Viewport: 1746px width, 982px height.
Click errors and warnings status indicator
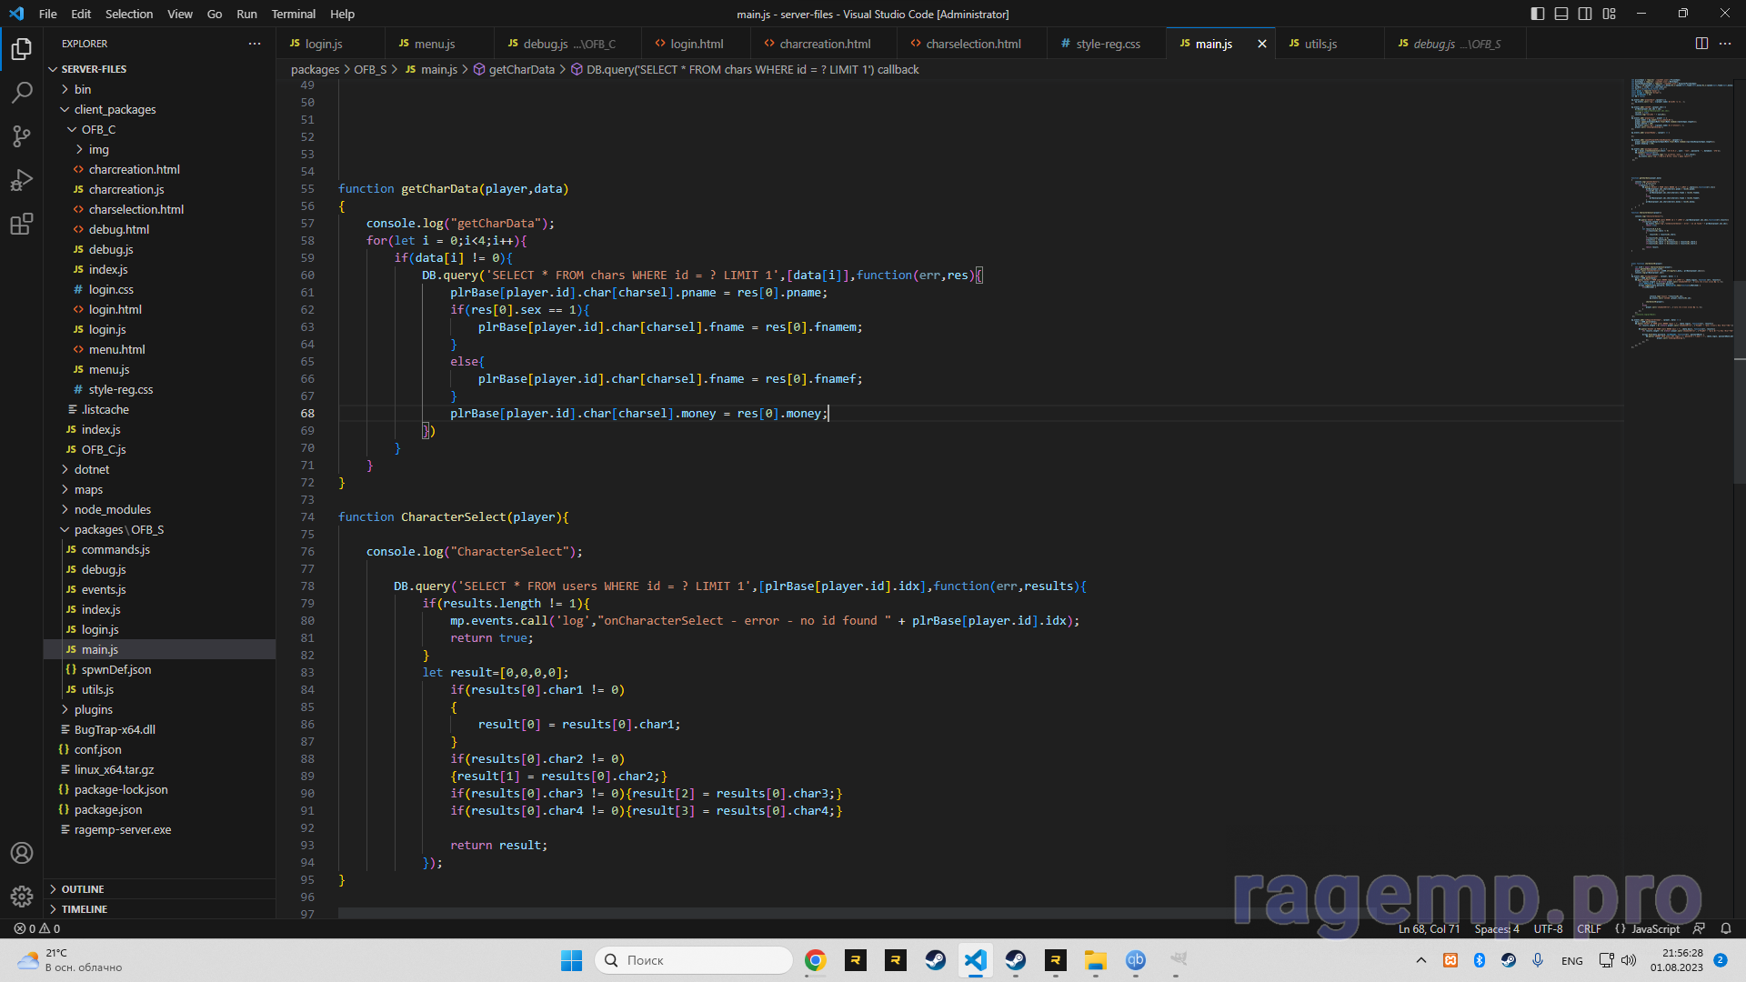point(37,928)
